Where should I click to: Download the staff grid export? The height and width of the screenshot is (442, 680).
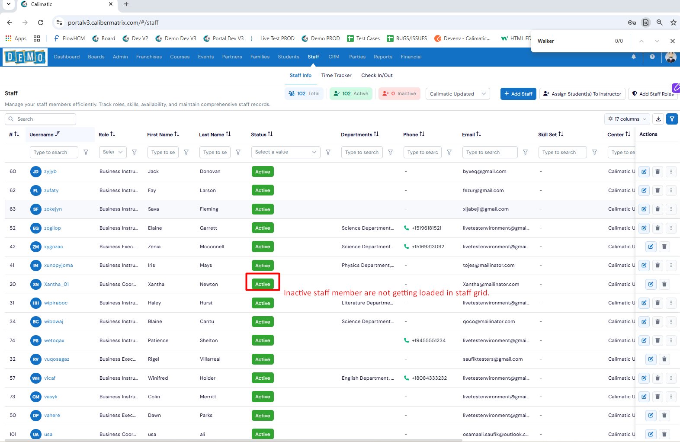(658, 119)
